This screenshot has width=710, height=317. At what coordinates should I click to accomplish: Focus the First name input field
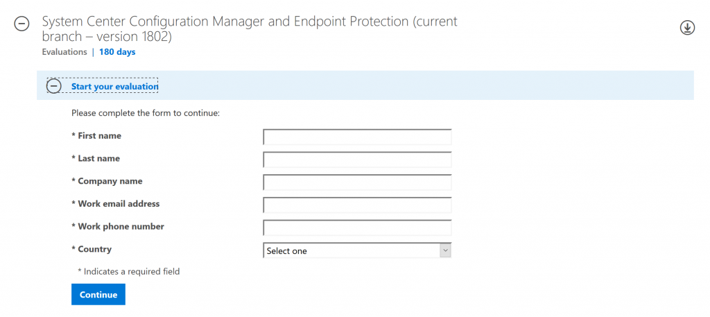(x=357, y=137)
